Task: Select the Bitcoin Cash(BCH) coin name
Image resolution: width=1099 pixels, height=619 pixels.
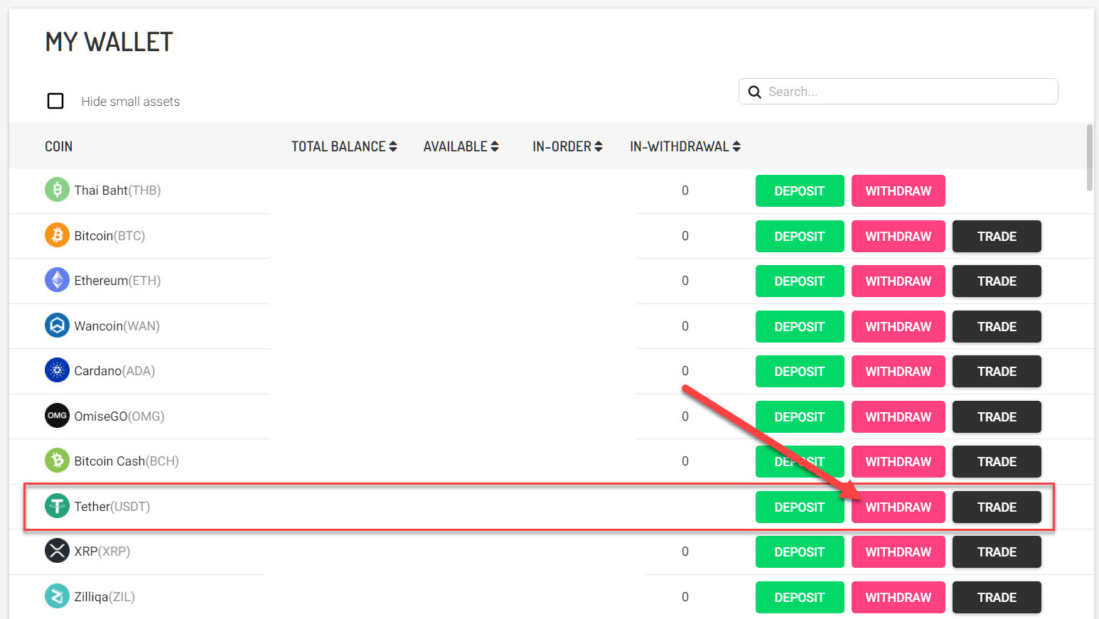Action: [x=127, y=461]
